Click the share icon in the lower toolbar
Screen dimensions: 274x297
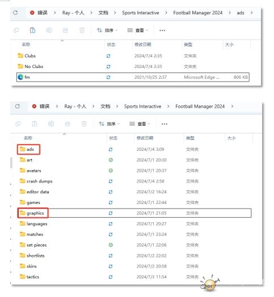click(x=68, y=124)
